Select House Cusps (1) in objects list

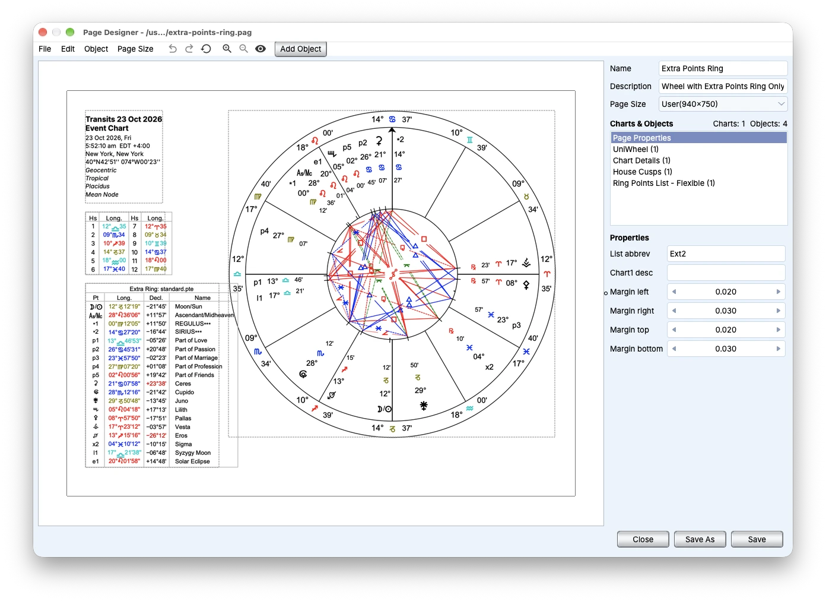[698, 172]
